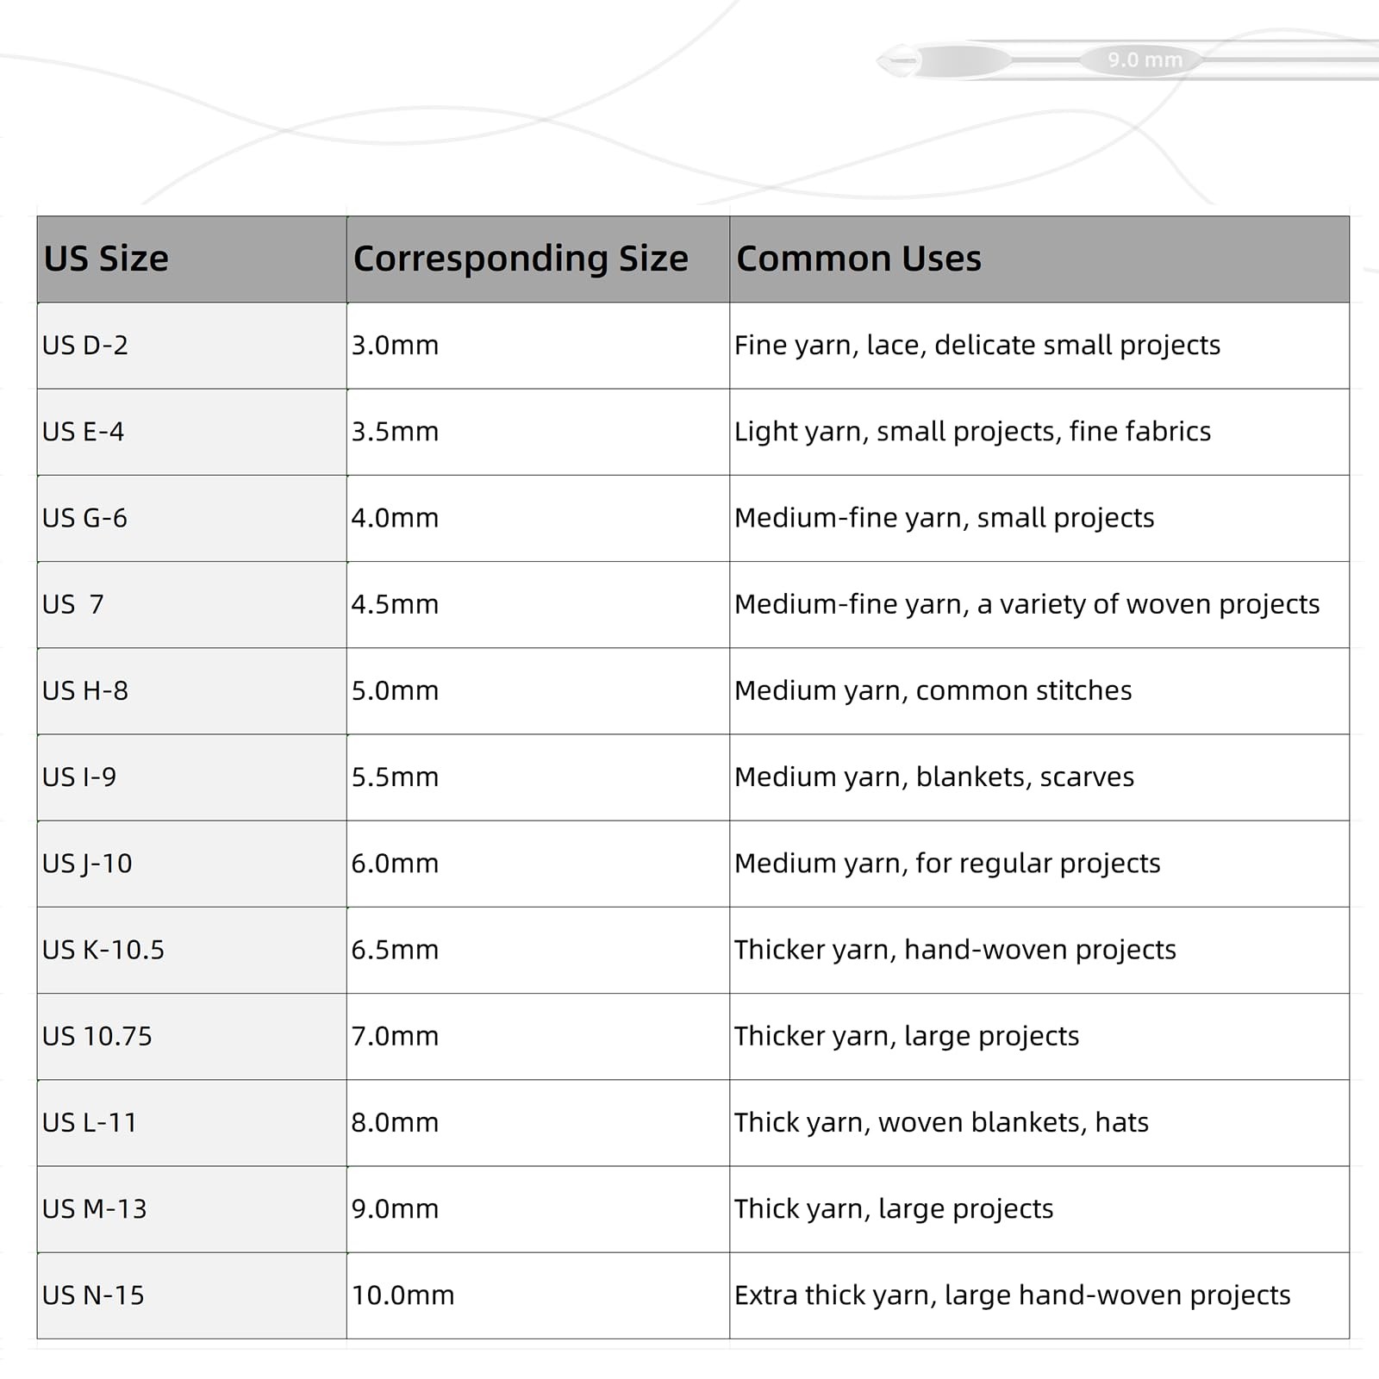Click the 4.5mm size cell
The height and width of the screenshot is (1379, 1379).
point(538,605)
